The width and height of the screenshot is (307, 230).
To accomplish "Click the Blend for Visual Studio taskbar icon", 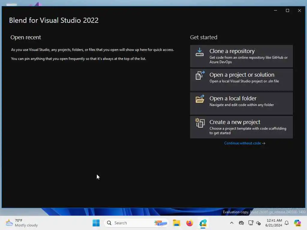I will coord(203,223).
